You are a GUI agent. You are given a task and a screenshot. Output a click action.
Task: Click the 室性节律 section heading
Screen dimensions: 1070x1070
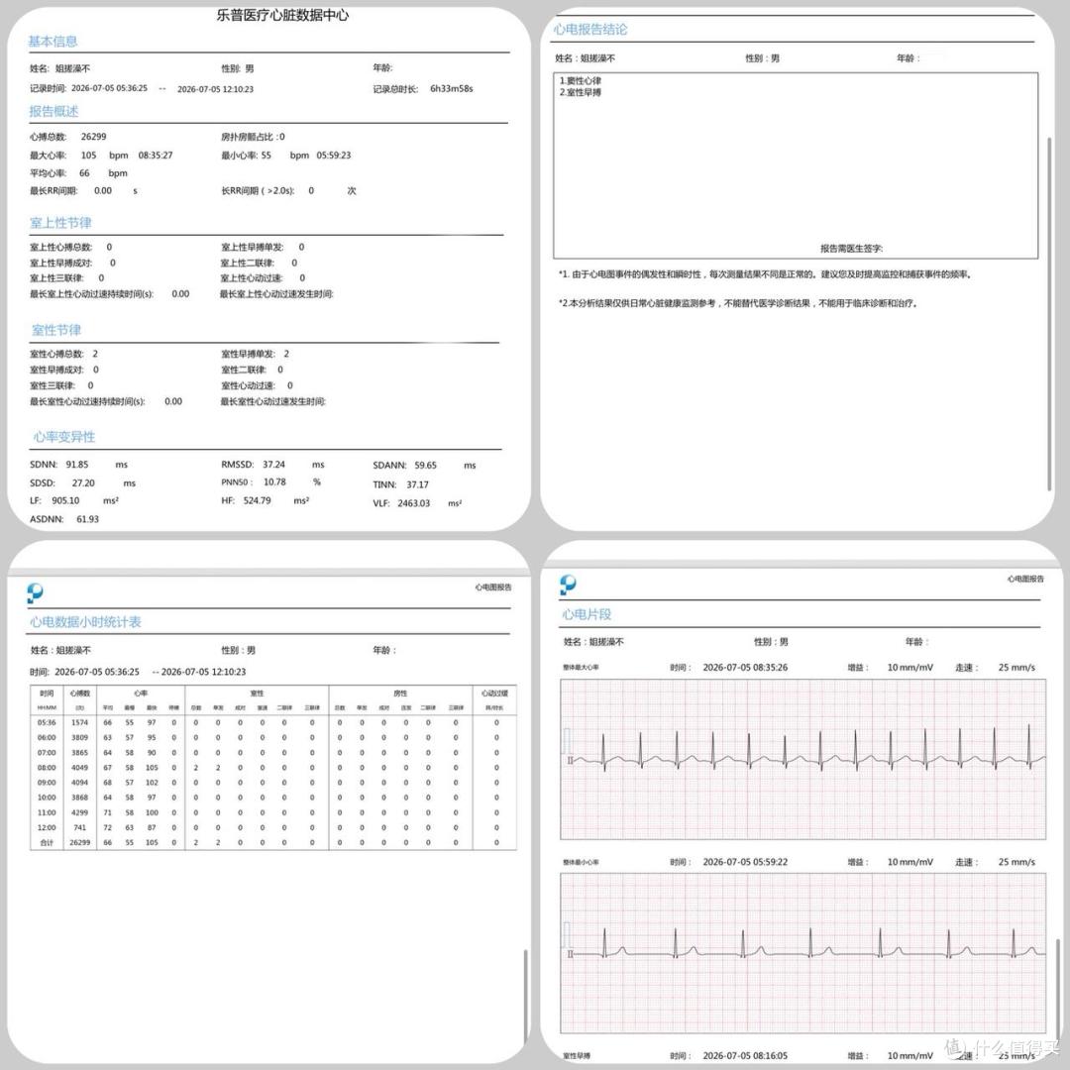click(55, 330)
